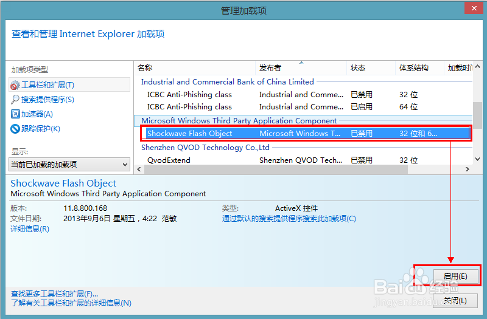Click the search providers magnifier icon
Image resolution: width=487 pixels, height=319 pixels.
15,100
